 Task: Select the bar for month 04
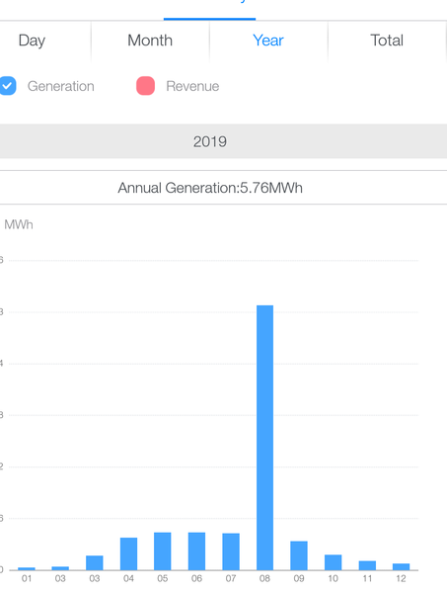pos(128,553)
